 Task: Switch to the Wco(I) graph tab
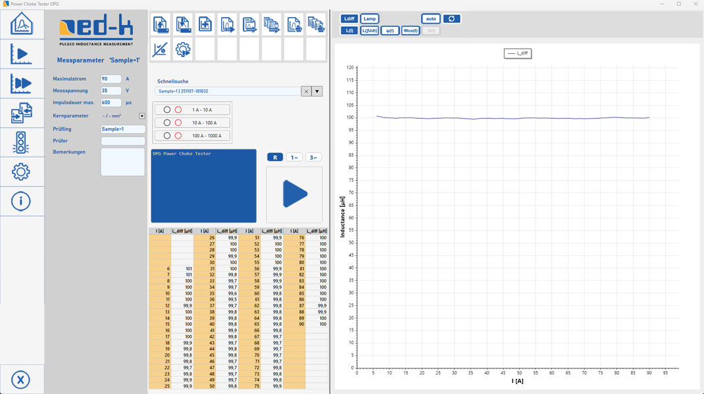point(411,30)
